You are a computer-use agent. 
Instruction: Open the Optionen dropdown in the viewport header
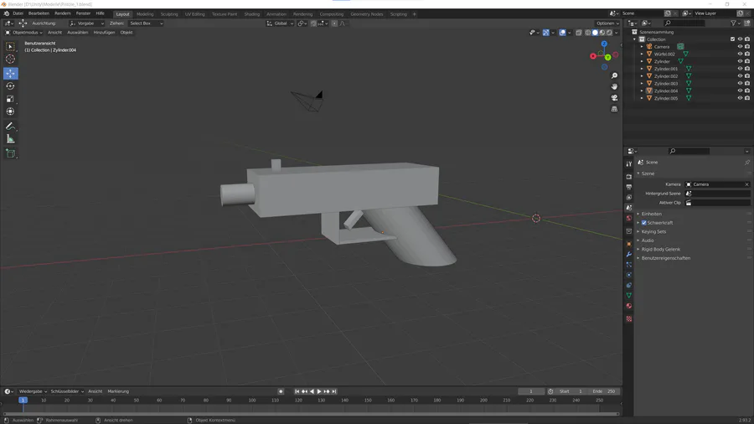click(x=608, y=23)
